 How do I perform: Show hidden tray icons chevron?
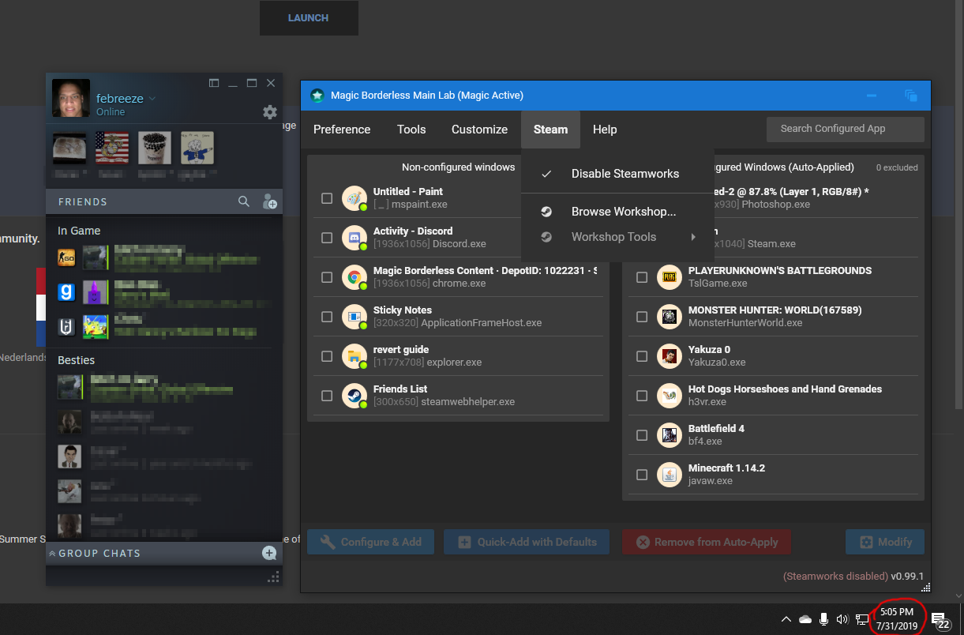click(x=786, y=619)
